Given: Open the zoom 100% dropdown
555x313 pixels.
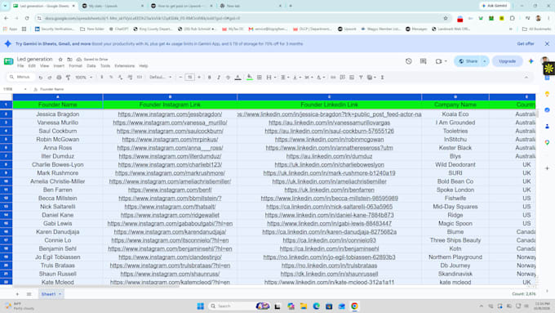Looking at the screenshot, I should (84, 78).
